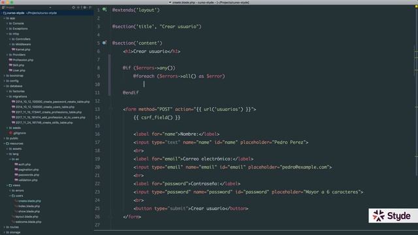418x235 pixels.
Task: Click the PHP file icon of Skill.php
Action: (10, 65)
